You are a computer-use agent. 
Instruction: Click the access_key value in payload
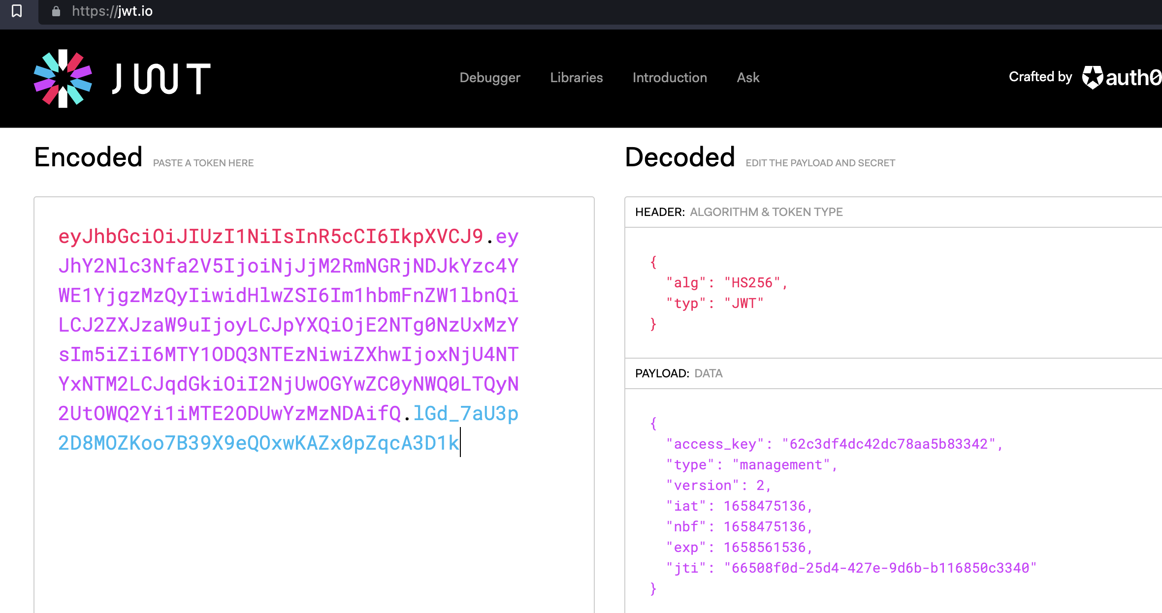click(x=888, y=444)
